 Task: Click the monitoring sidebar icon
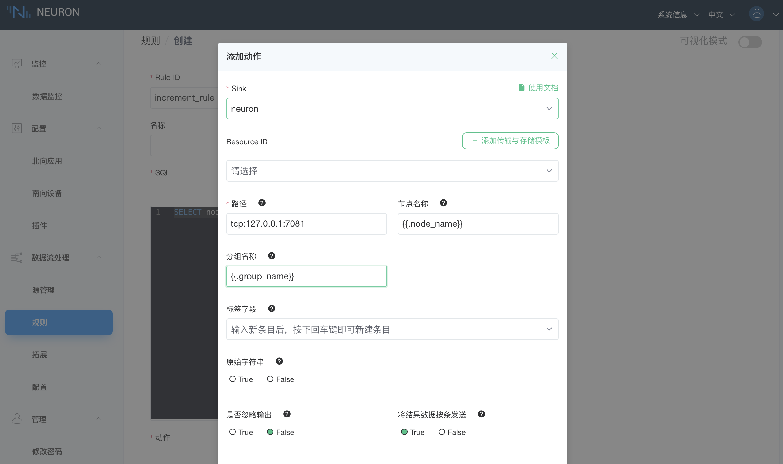click(17, 64)
